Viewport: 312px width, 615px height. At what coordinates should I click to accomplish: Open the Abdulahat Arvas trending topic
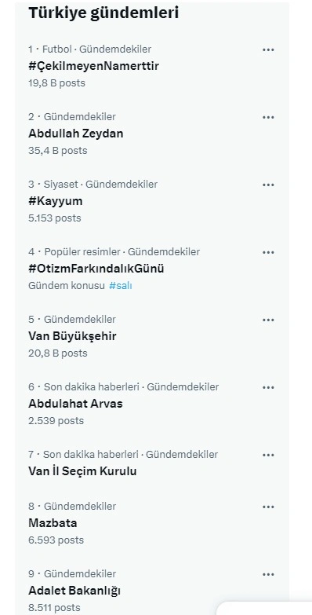click(x=75, y=404)
